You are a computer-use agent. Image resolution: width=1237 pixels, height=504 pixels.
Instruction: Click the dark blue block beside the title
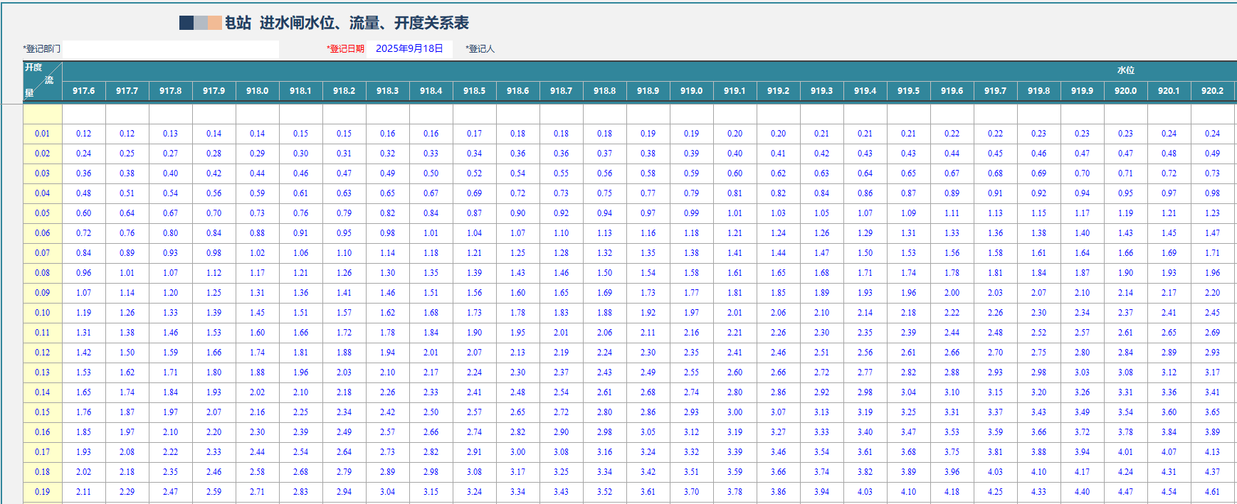pos(186,23)
